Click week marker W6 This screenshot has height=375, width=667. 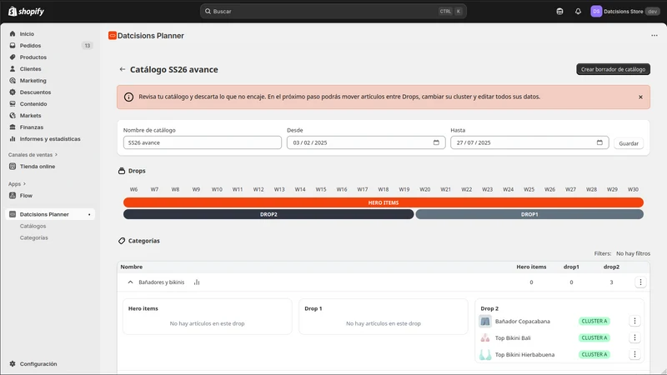point(133,189)
